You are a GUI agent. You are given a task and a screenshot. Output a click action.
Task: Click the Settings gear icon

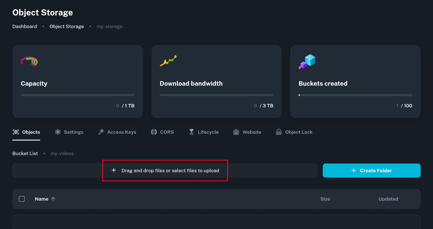coord(58,132)
